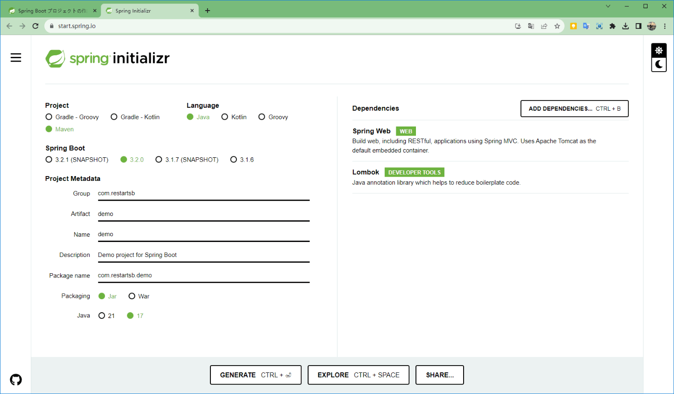Select the Gradle - Kotlin project option
The height and width of the screenshot is (394, 674).
(135, 117)
